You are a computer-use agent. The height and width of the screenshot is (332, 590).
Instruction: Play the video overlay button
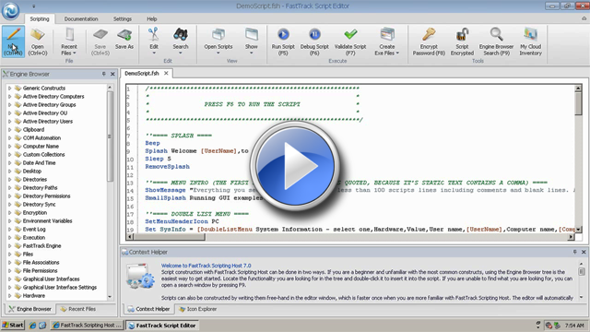point(295,166)
